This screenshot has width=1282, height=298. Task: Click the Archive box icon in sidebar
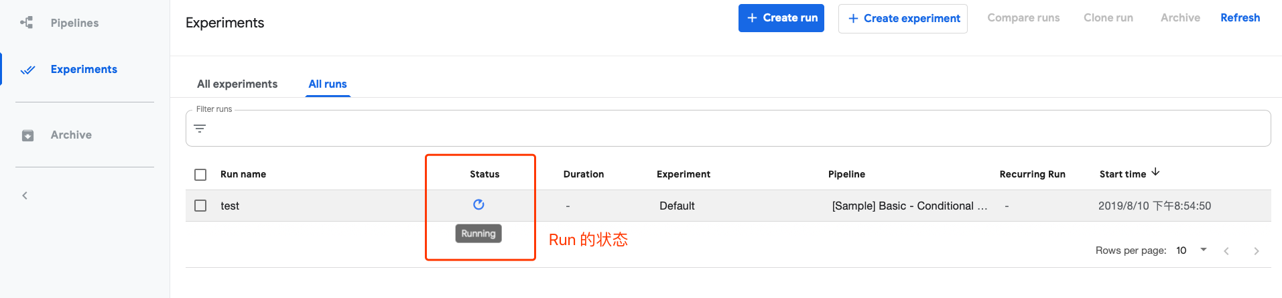tap(27, 135)
